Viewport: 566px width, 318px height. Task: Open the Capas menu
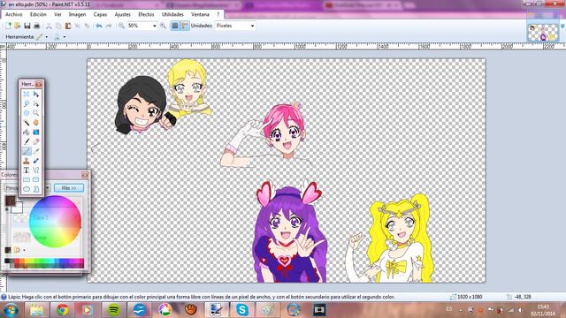point(100,14)
